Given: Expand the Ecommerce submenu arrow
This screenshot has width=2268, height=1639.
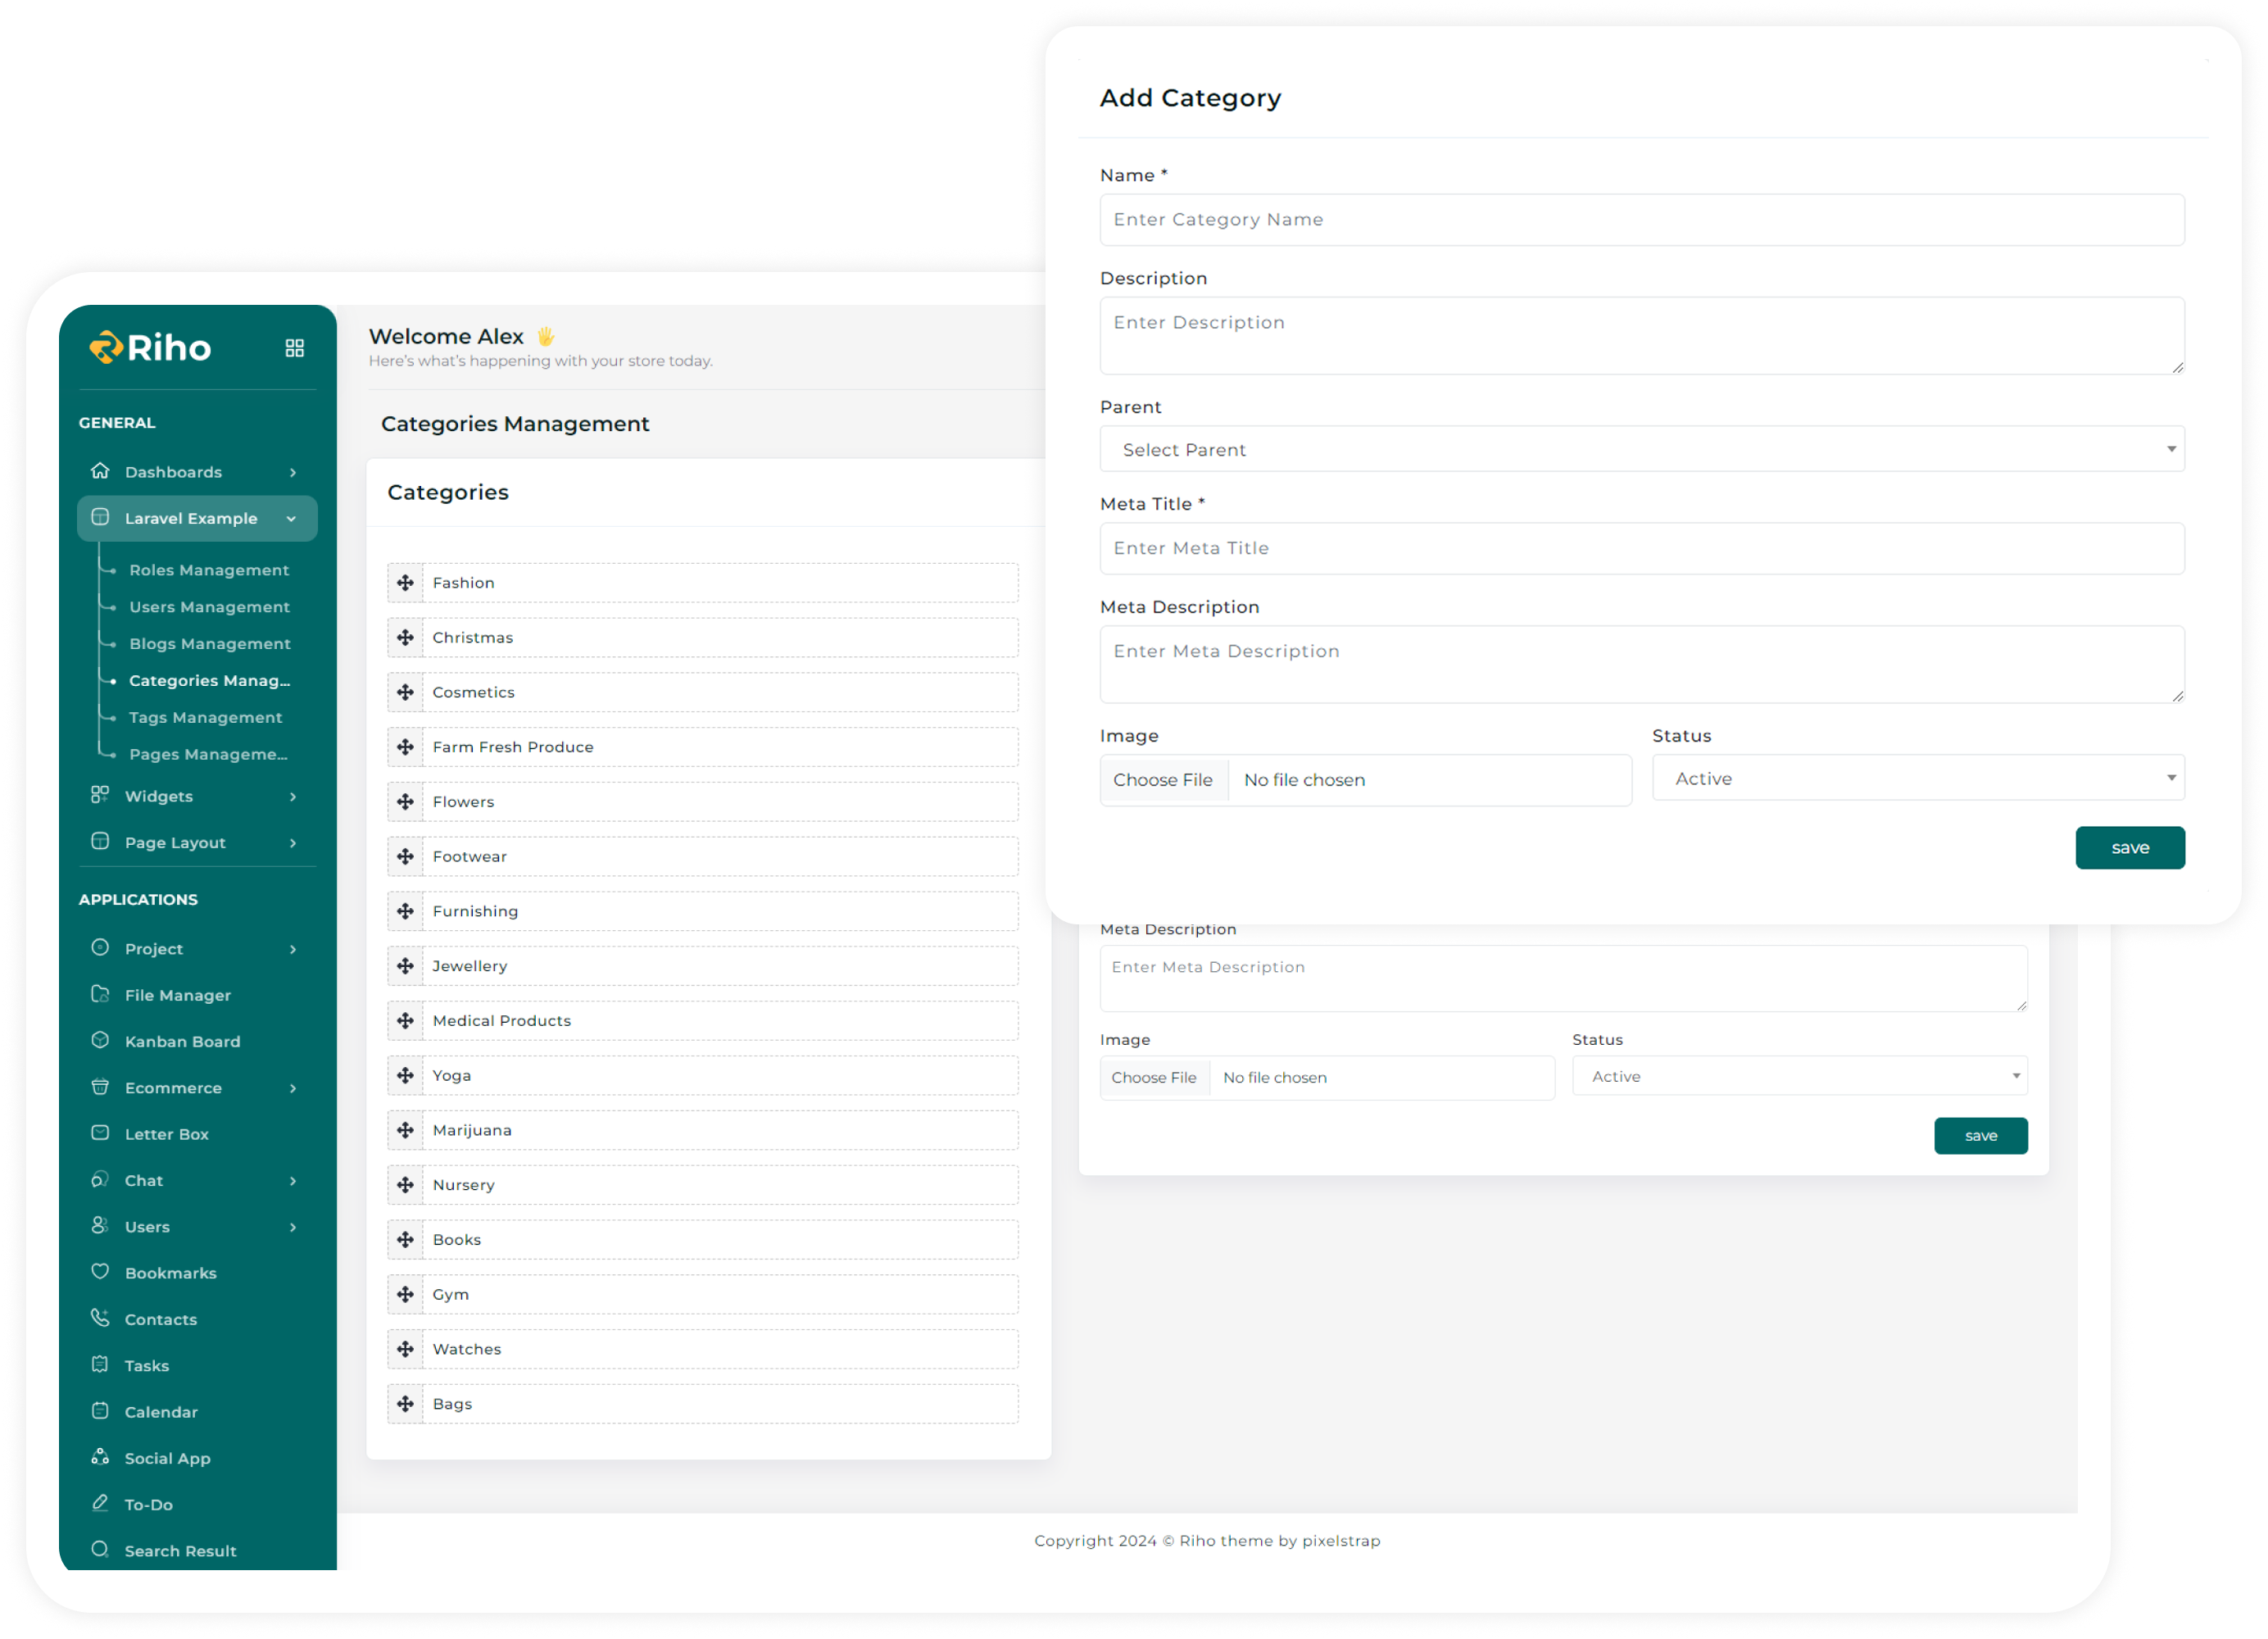Looking at the screenshot, I should (293, 1088).
